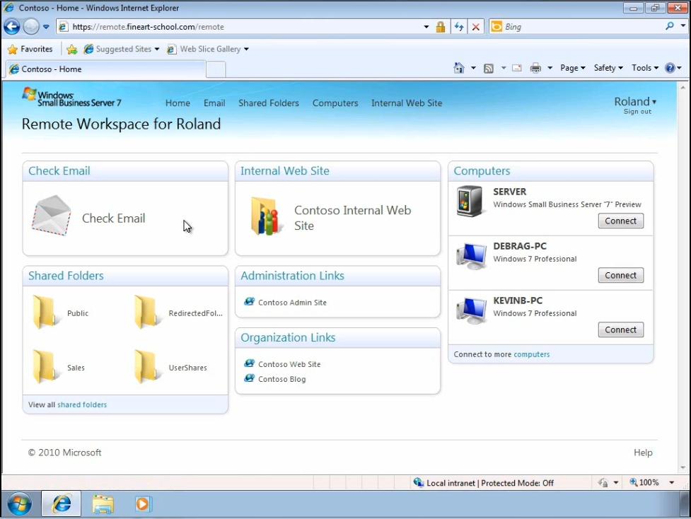This screenshot has width=691, height=519.
Task: Click the DEBRAG-PC monitor icon
Action: click(471, 256)
